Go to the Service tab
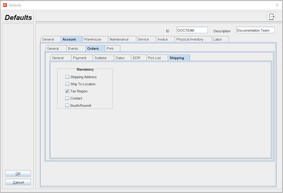This screenshot has height=193, width=283. [146, 39]
